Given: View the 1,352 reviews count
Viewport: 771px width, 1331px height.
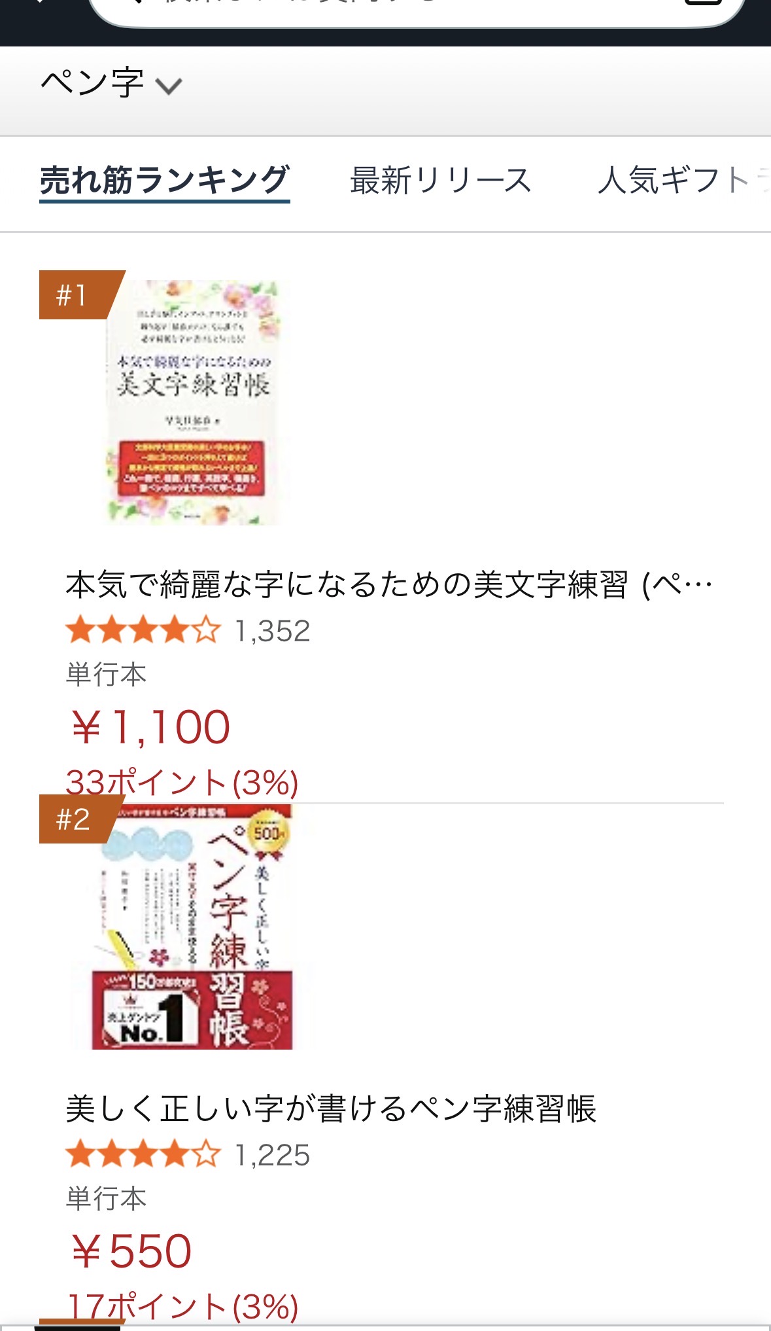Looking at the screenshot, I should (273, 631).
